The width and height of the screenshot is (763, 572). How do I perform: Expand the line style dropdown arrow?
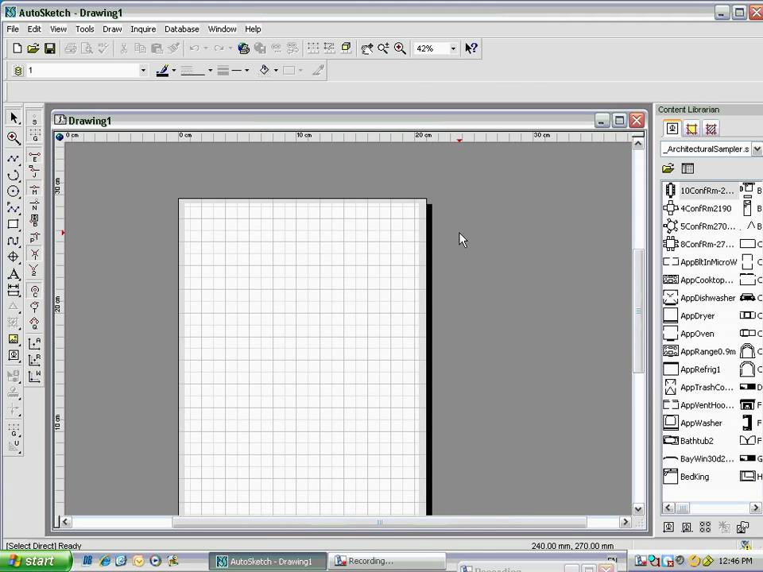210,71
